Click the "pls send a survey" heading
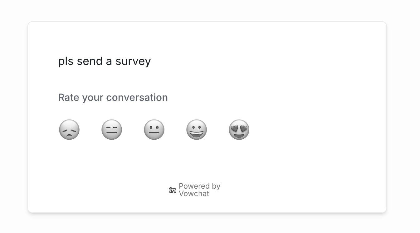This screenshot has width=420, height=233. 104,61
